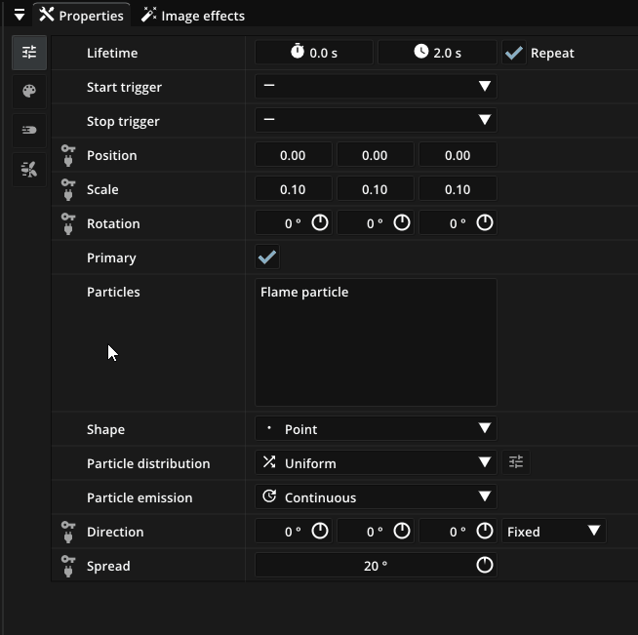Open the panel options menu arrow

(20, 16)
